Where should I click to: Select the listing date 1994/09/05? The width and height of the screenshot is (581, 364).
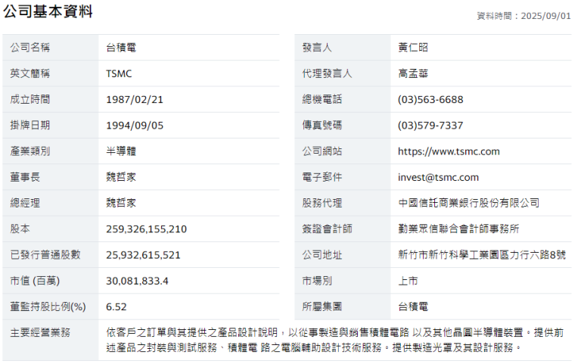(x=135, y=125)
